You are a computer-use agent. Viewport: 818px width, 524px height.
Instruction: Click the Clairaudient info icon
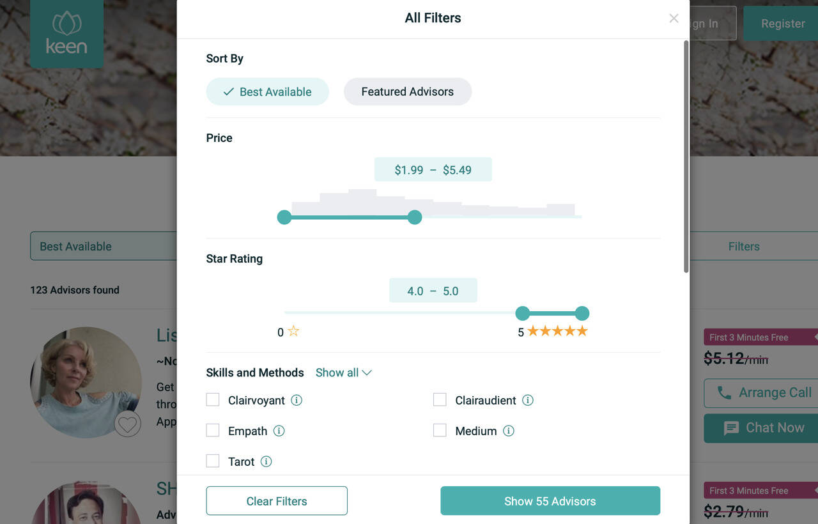pos(528,400)
